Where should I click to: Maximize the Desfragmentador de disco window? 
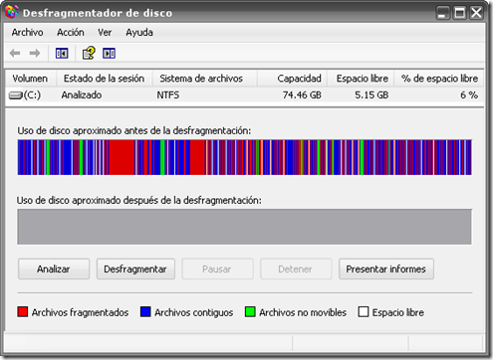pos(460,13)
